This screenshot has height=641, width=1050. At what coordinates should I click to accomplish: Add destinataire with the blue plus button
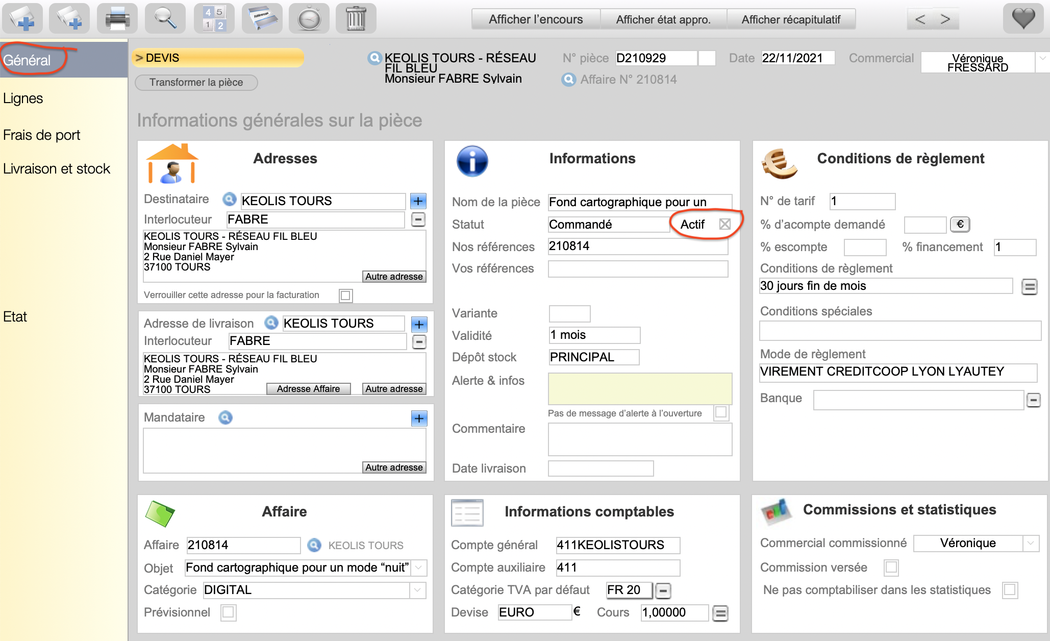(x=418, y=201)
